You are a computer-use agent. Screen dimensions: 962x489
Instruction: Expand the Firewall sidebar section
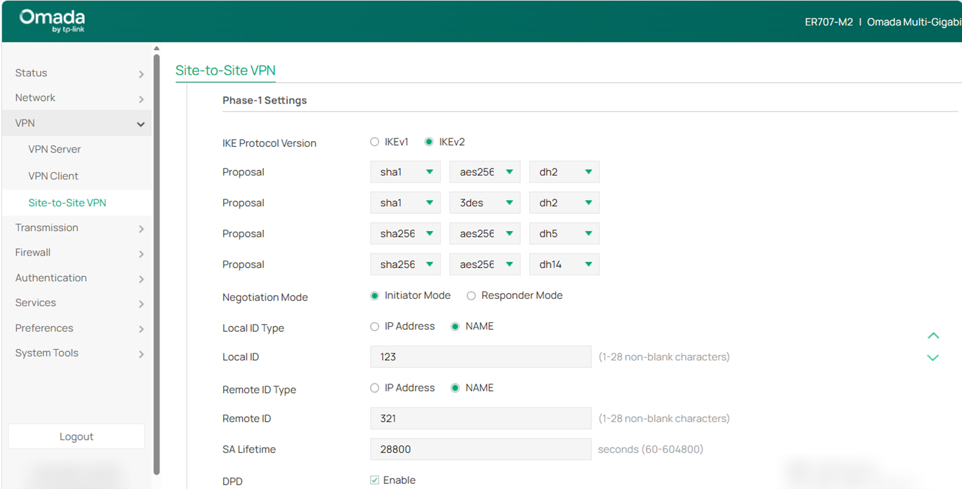(x=33, y=252)
